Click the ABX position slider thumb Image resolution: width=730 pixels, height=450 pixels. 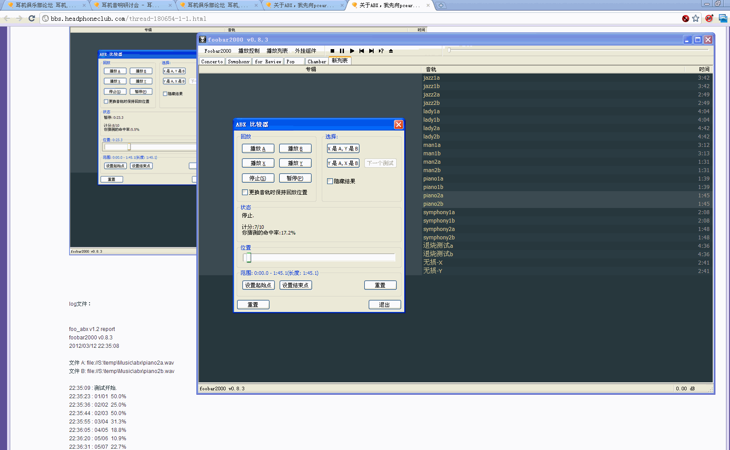[x=249, y=258]
